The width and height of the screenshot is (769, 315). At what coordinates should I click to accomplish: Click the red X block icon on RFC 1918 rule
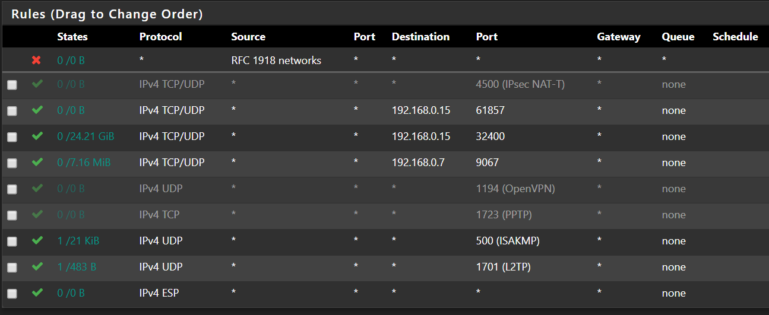pyautogui.click(x=36, y=61)
